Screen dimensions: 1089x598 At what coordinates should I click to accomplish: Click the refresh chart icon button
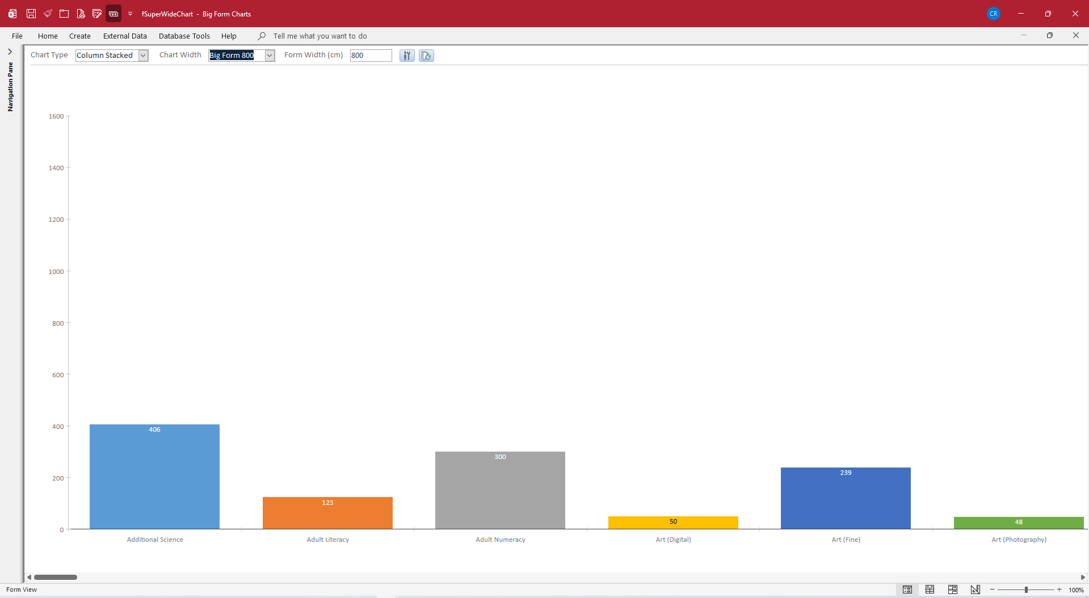coord(426,55)
